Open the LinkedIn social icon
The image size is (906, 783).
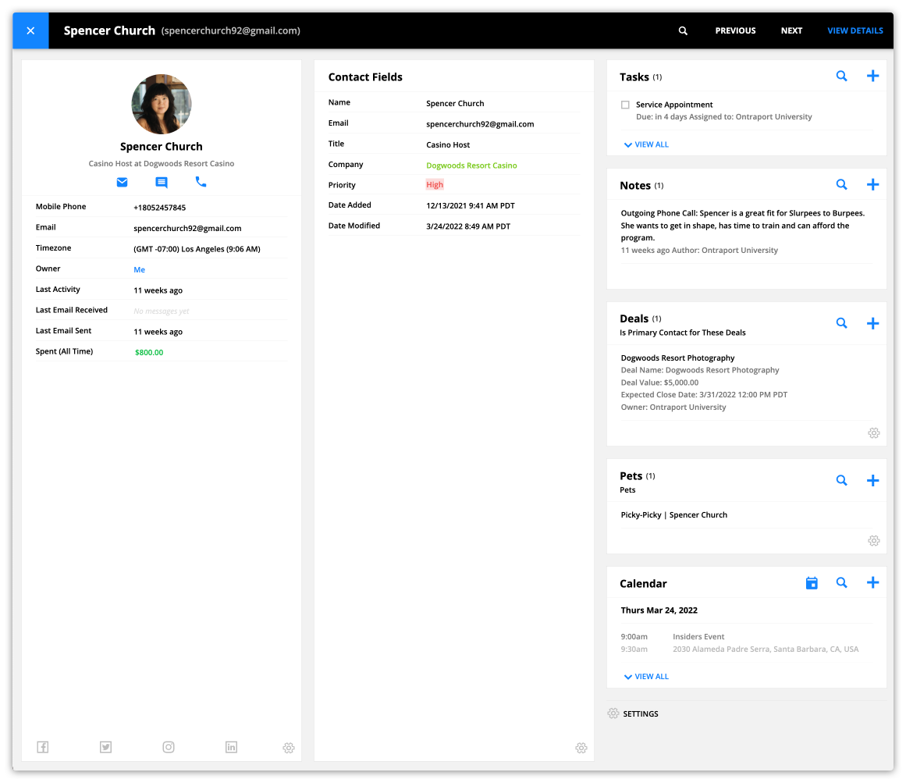click(x=231, y=747)
